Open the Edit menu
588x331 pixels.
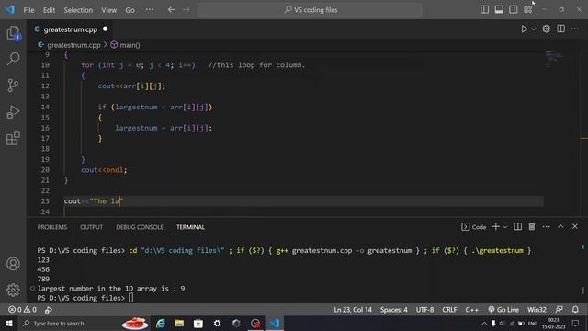coord(49,10)
